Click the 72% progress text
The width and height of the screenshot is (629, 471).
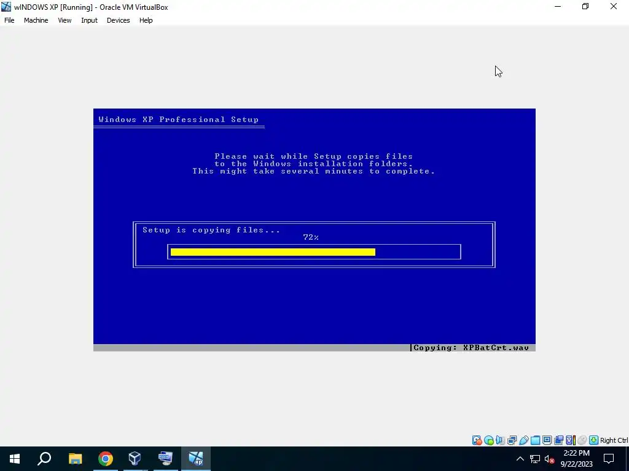[x=311, y=237]
